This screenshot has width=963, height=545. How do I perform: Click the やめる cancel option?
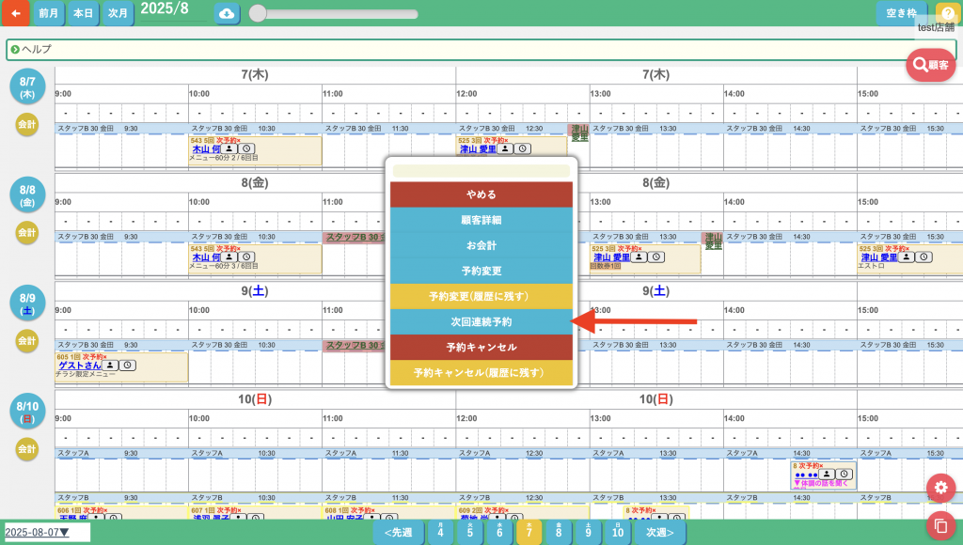click(481, 195)
